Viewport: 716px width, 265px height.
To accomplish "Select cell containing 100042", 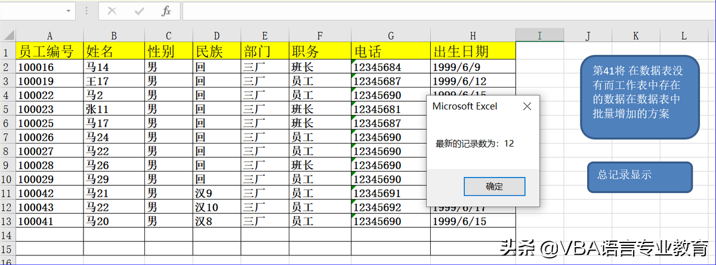I will (50, 193).
